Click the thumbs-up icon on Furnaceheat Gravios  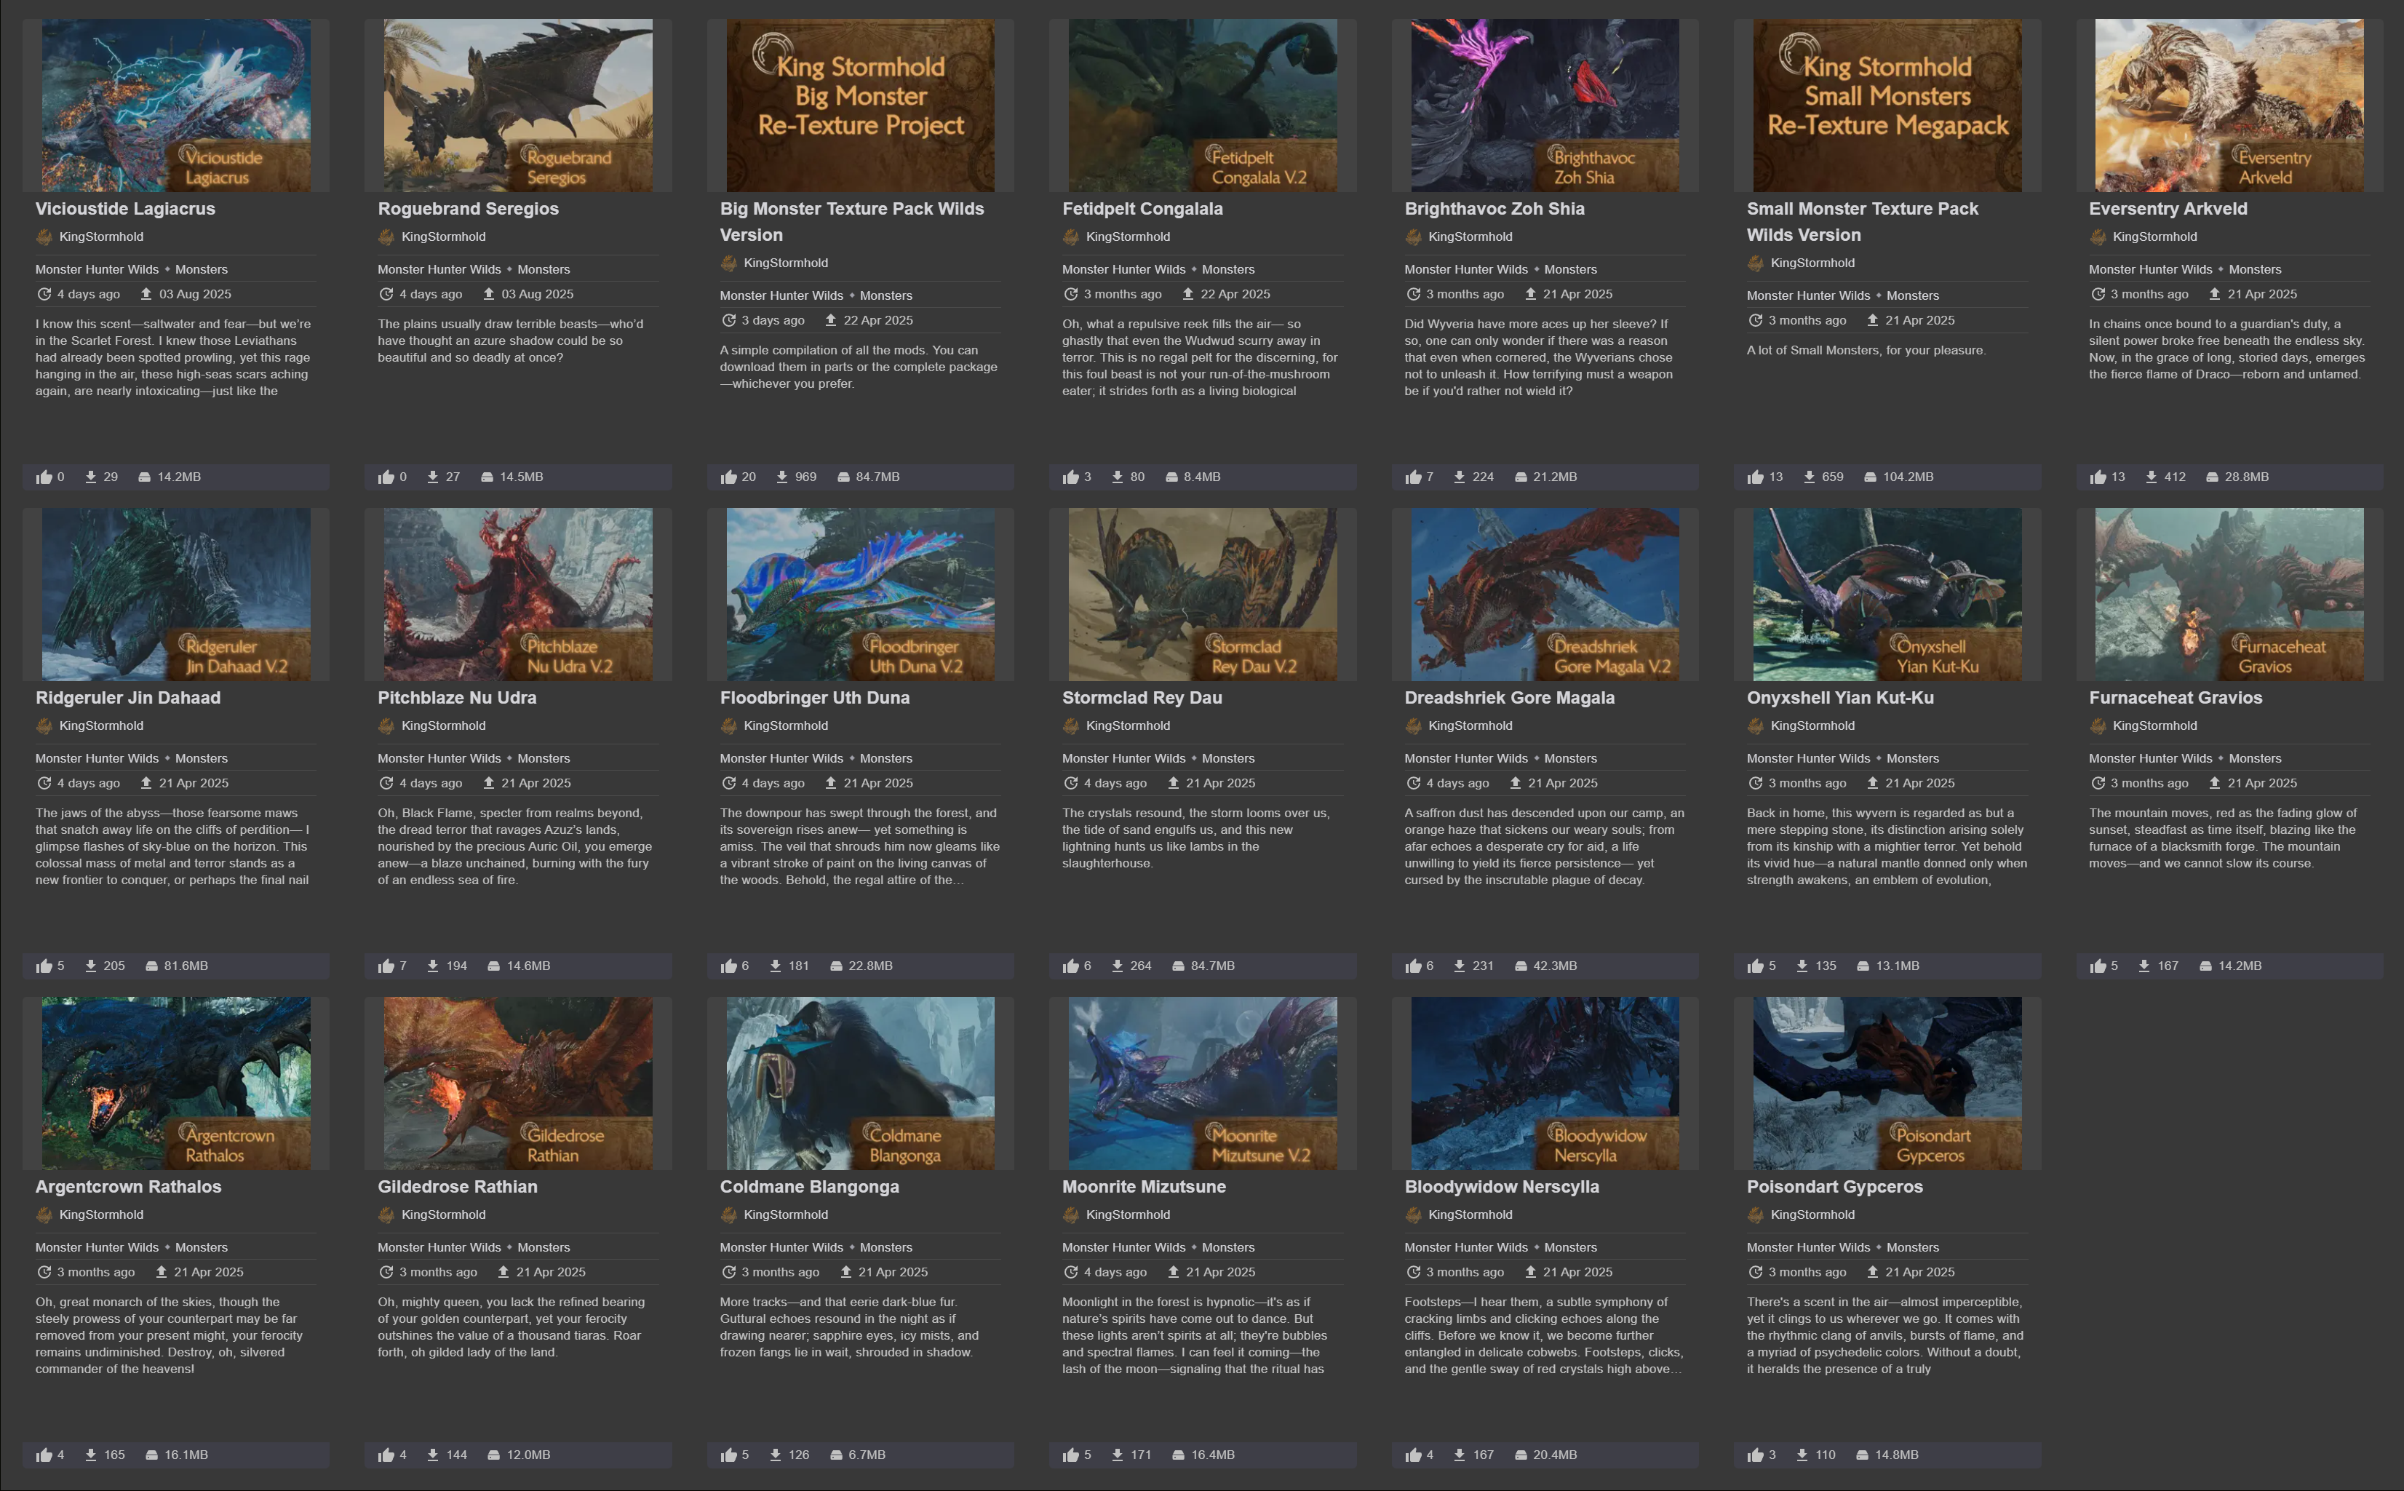2098,966
